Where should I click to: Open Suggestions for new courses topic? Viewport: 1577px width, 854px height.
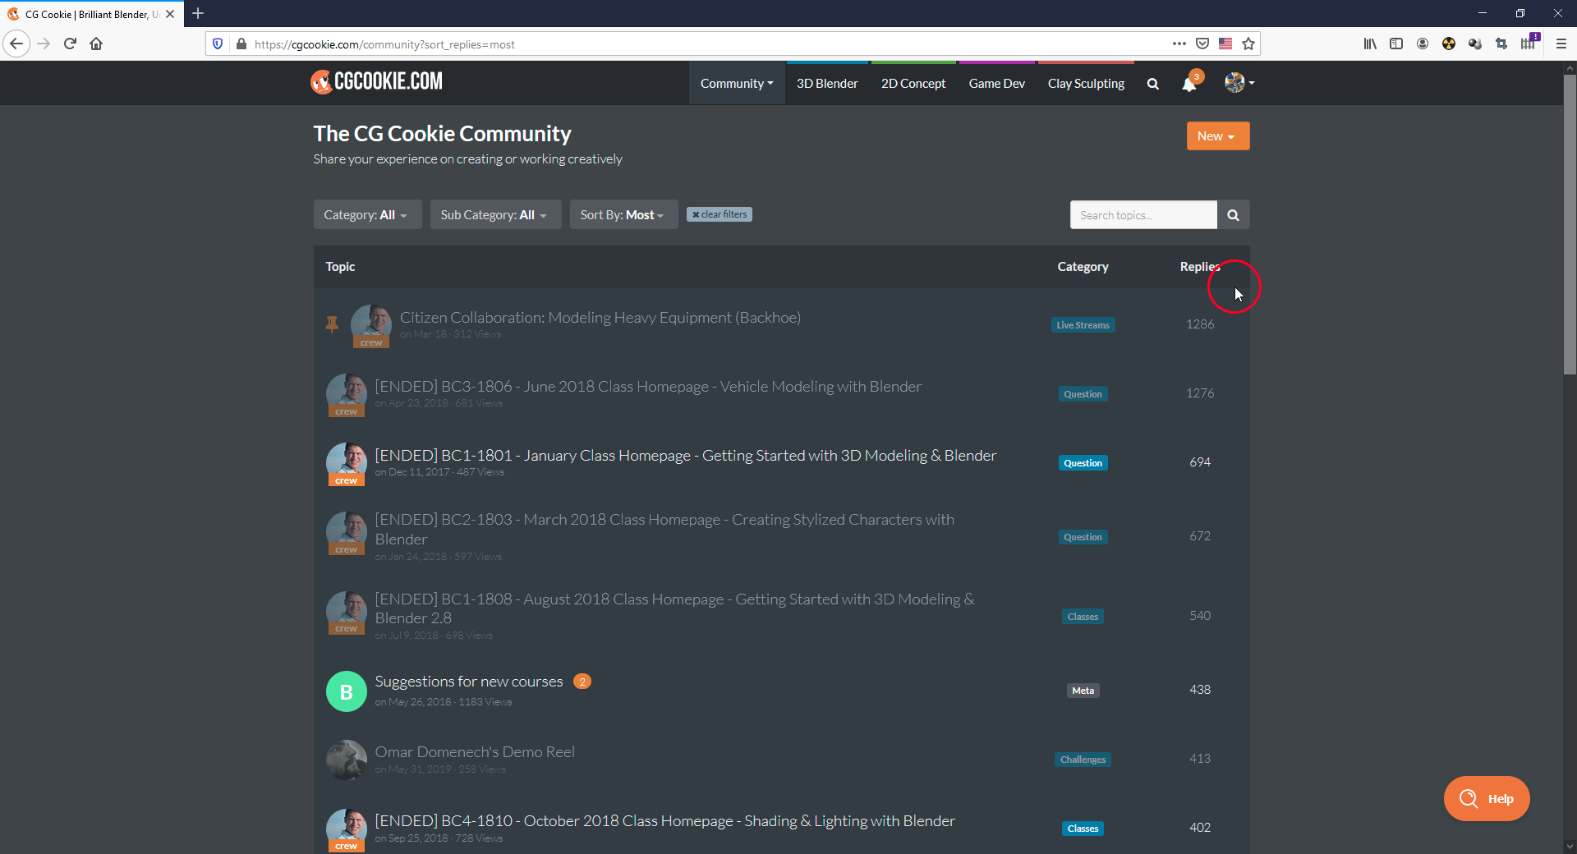[x=469, y=682]
